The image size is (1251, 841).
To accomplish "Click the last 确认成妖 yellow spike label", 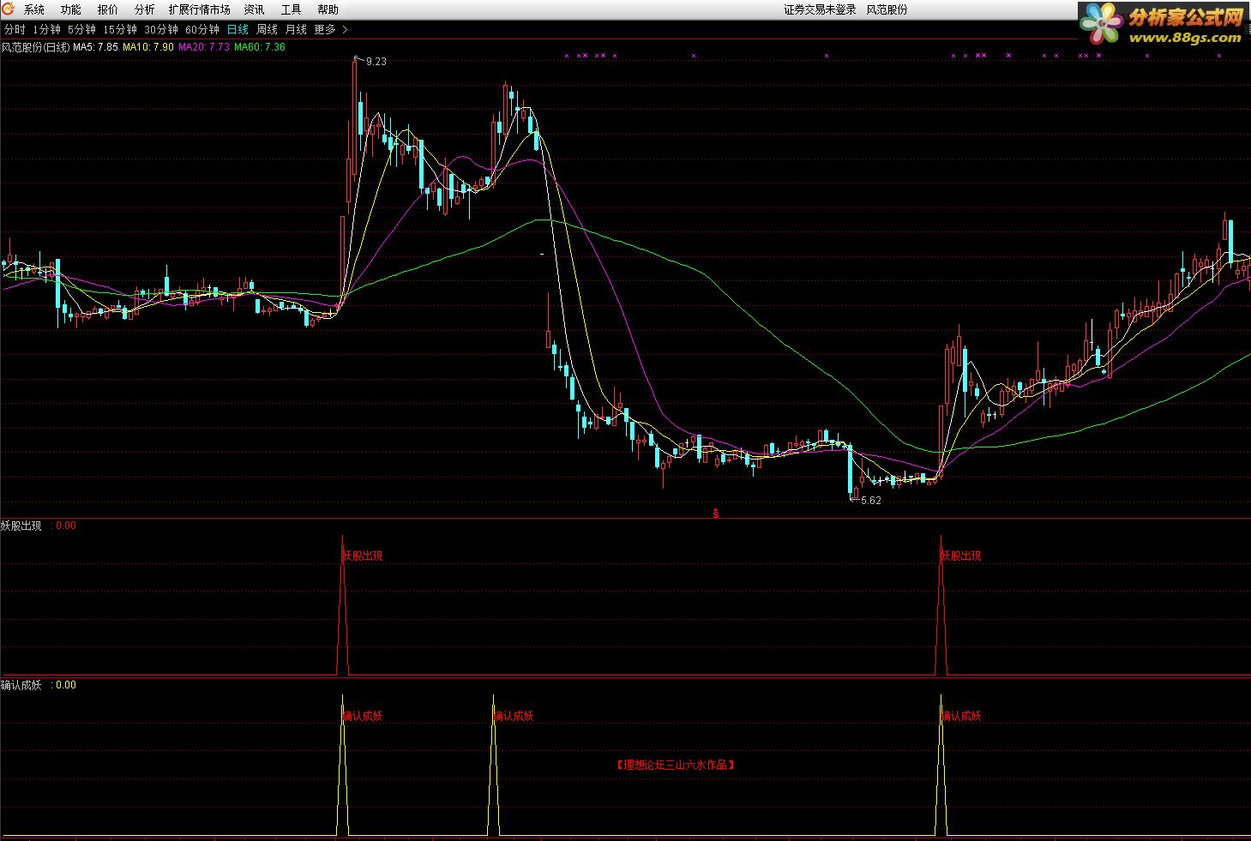I will tap(961, 716).
